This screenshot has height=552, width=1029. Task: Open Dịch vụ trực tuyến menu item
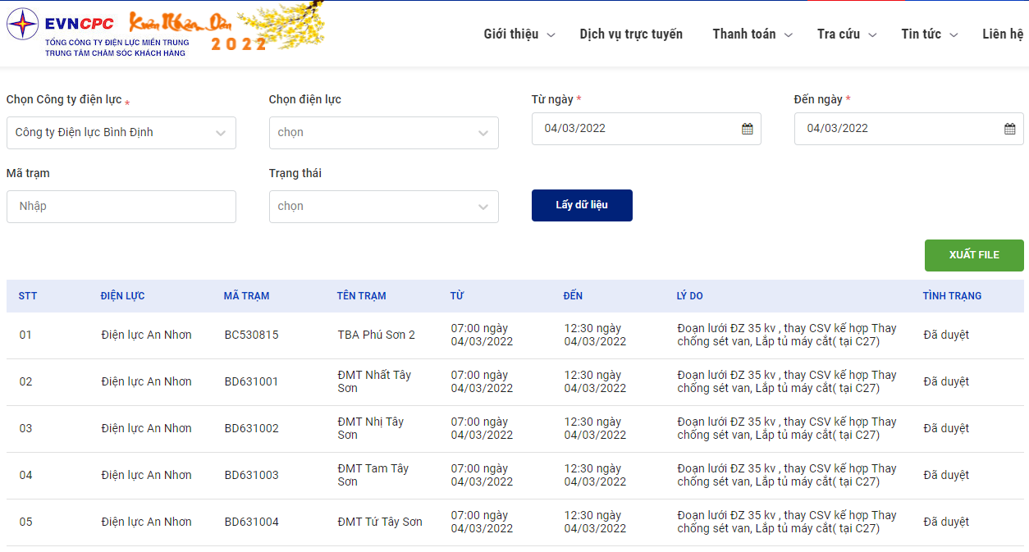(x=631, y=34)
